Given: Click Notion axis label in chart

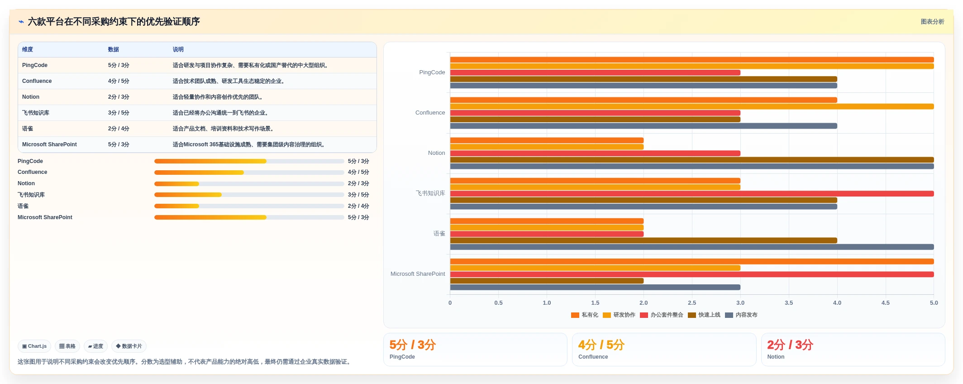Looking at the screenshot, I should [437, 153].
